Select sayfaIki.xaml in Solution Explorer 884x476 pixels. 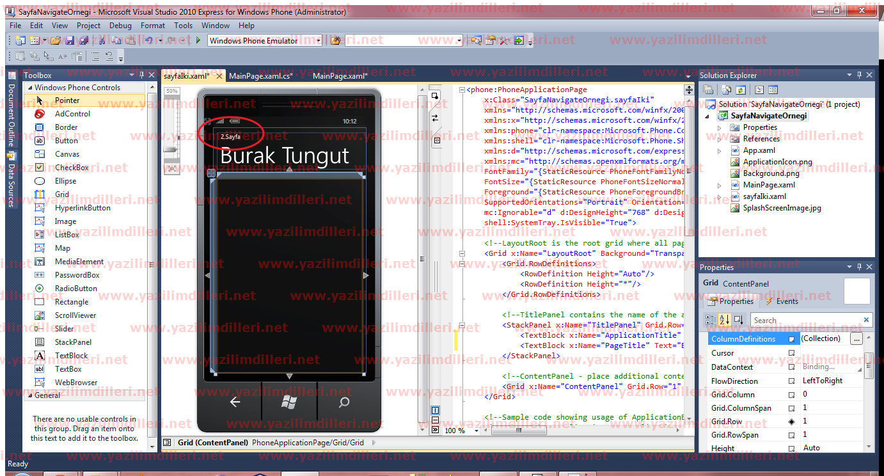pos(764,196)
